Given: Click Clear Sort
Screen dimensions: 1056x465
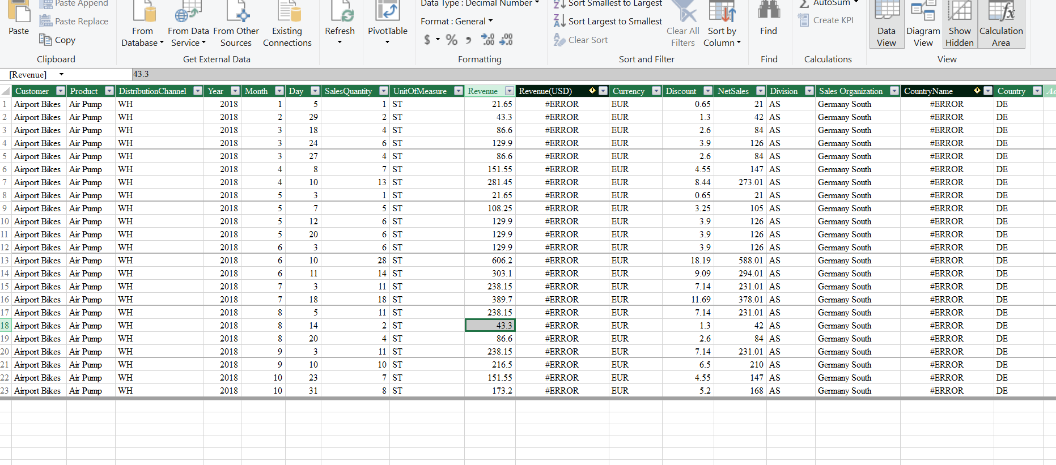Looking at the screenshot, I should [x=581, y=40].
